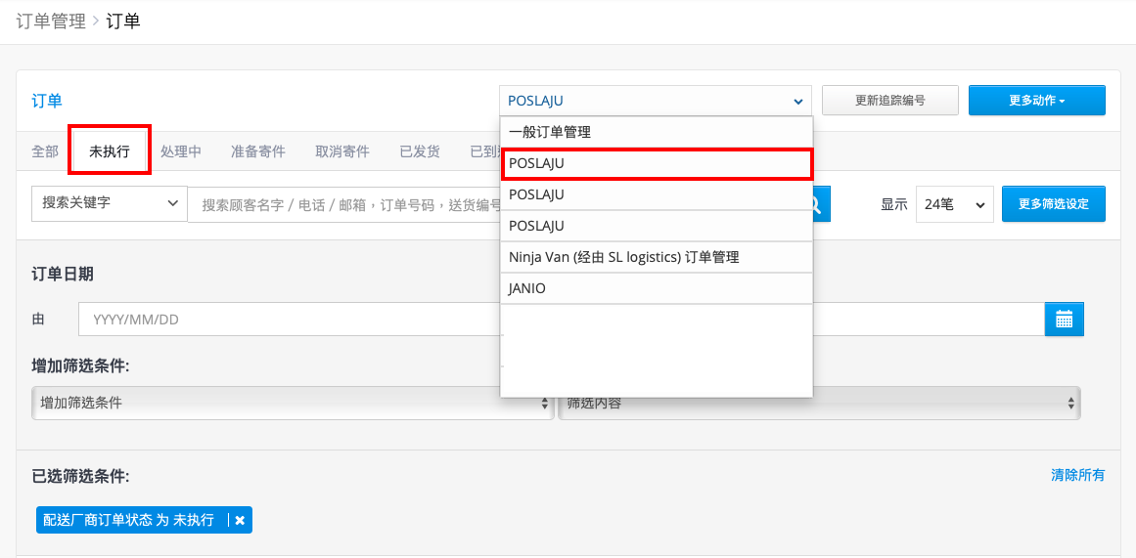Click the 清除所有 link
Screen dimensions: 1136x558
pos(1078,475)
